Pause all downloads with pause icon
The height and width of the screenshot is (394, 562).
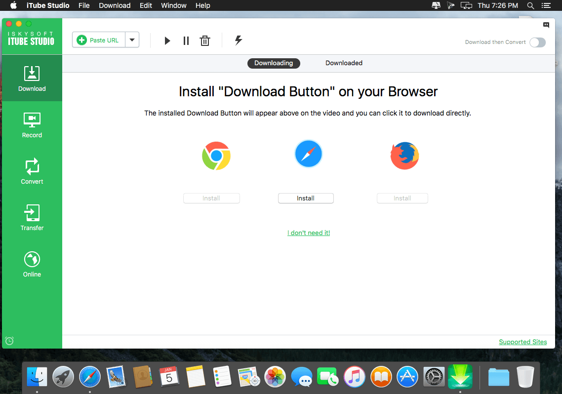(186, 40)
